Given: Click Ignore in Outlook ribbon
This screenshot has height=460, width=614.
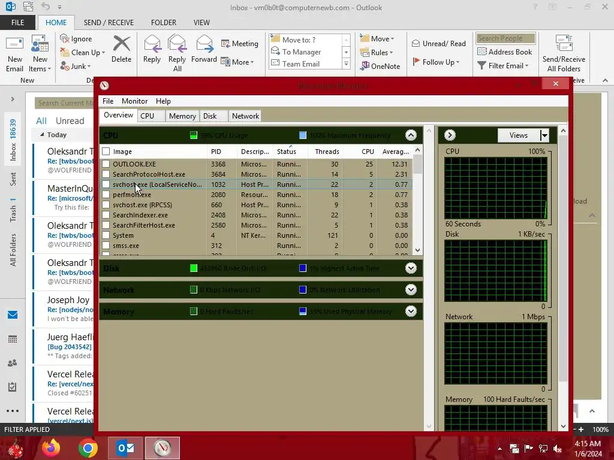Looking at the screenshot, I should (76, 39).
